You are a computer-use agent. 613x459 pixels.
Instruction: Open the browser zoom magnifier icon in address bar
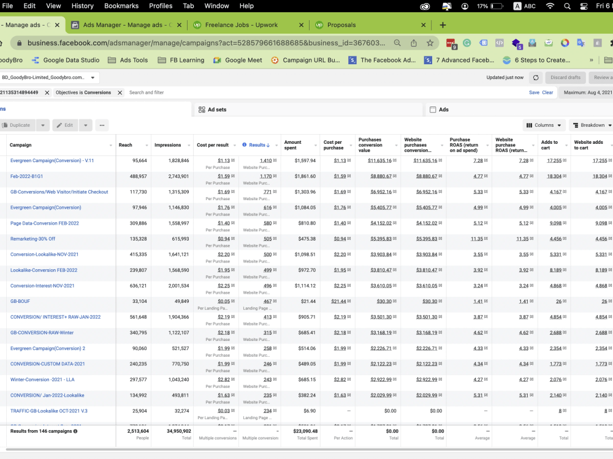pyautogui.click(x=397, y=43)
